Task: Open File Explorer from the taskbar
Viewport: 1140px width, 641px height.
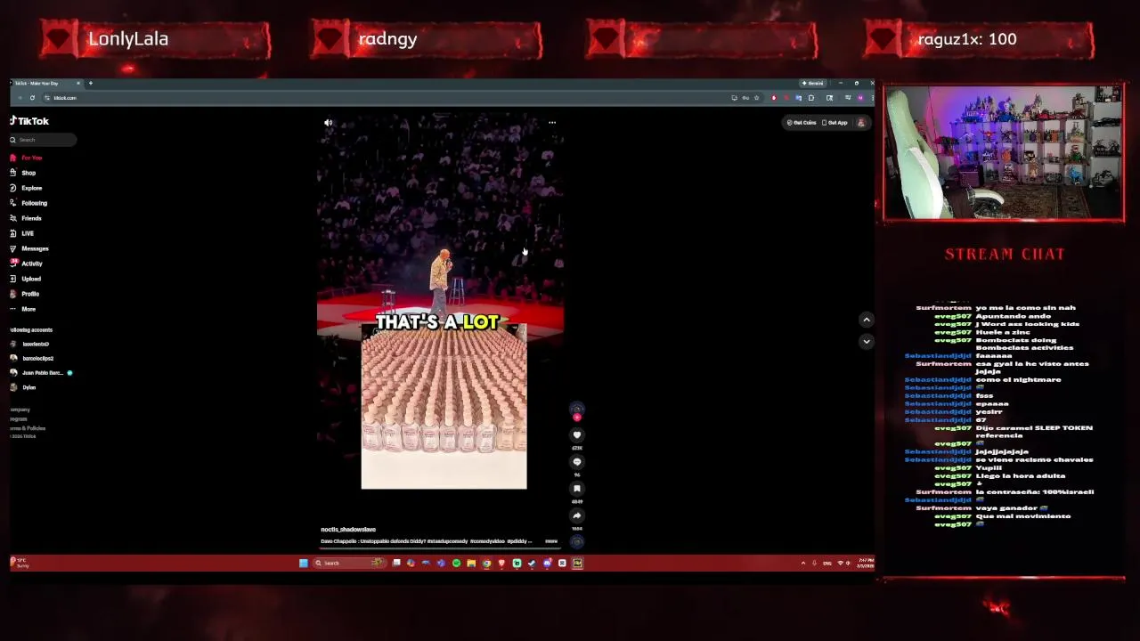Action: coord(471,563)
